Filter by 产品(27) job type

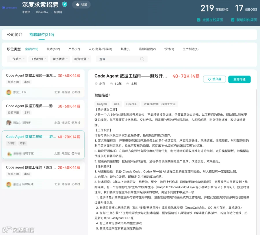click(74, 49)
